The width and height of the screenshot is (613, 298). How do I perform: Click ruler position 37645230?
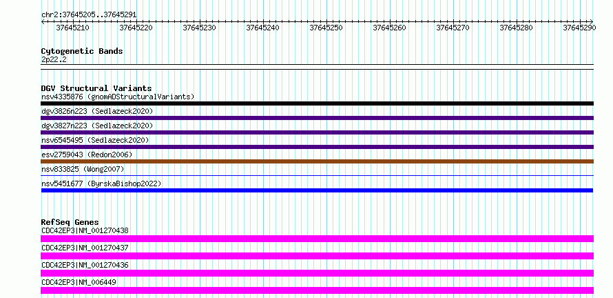click(199, 28)
